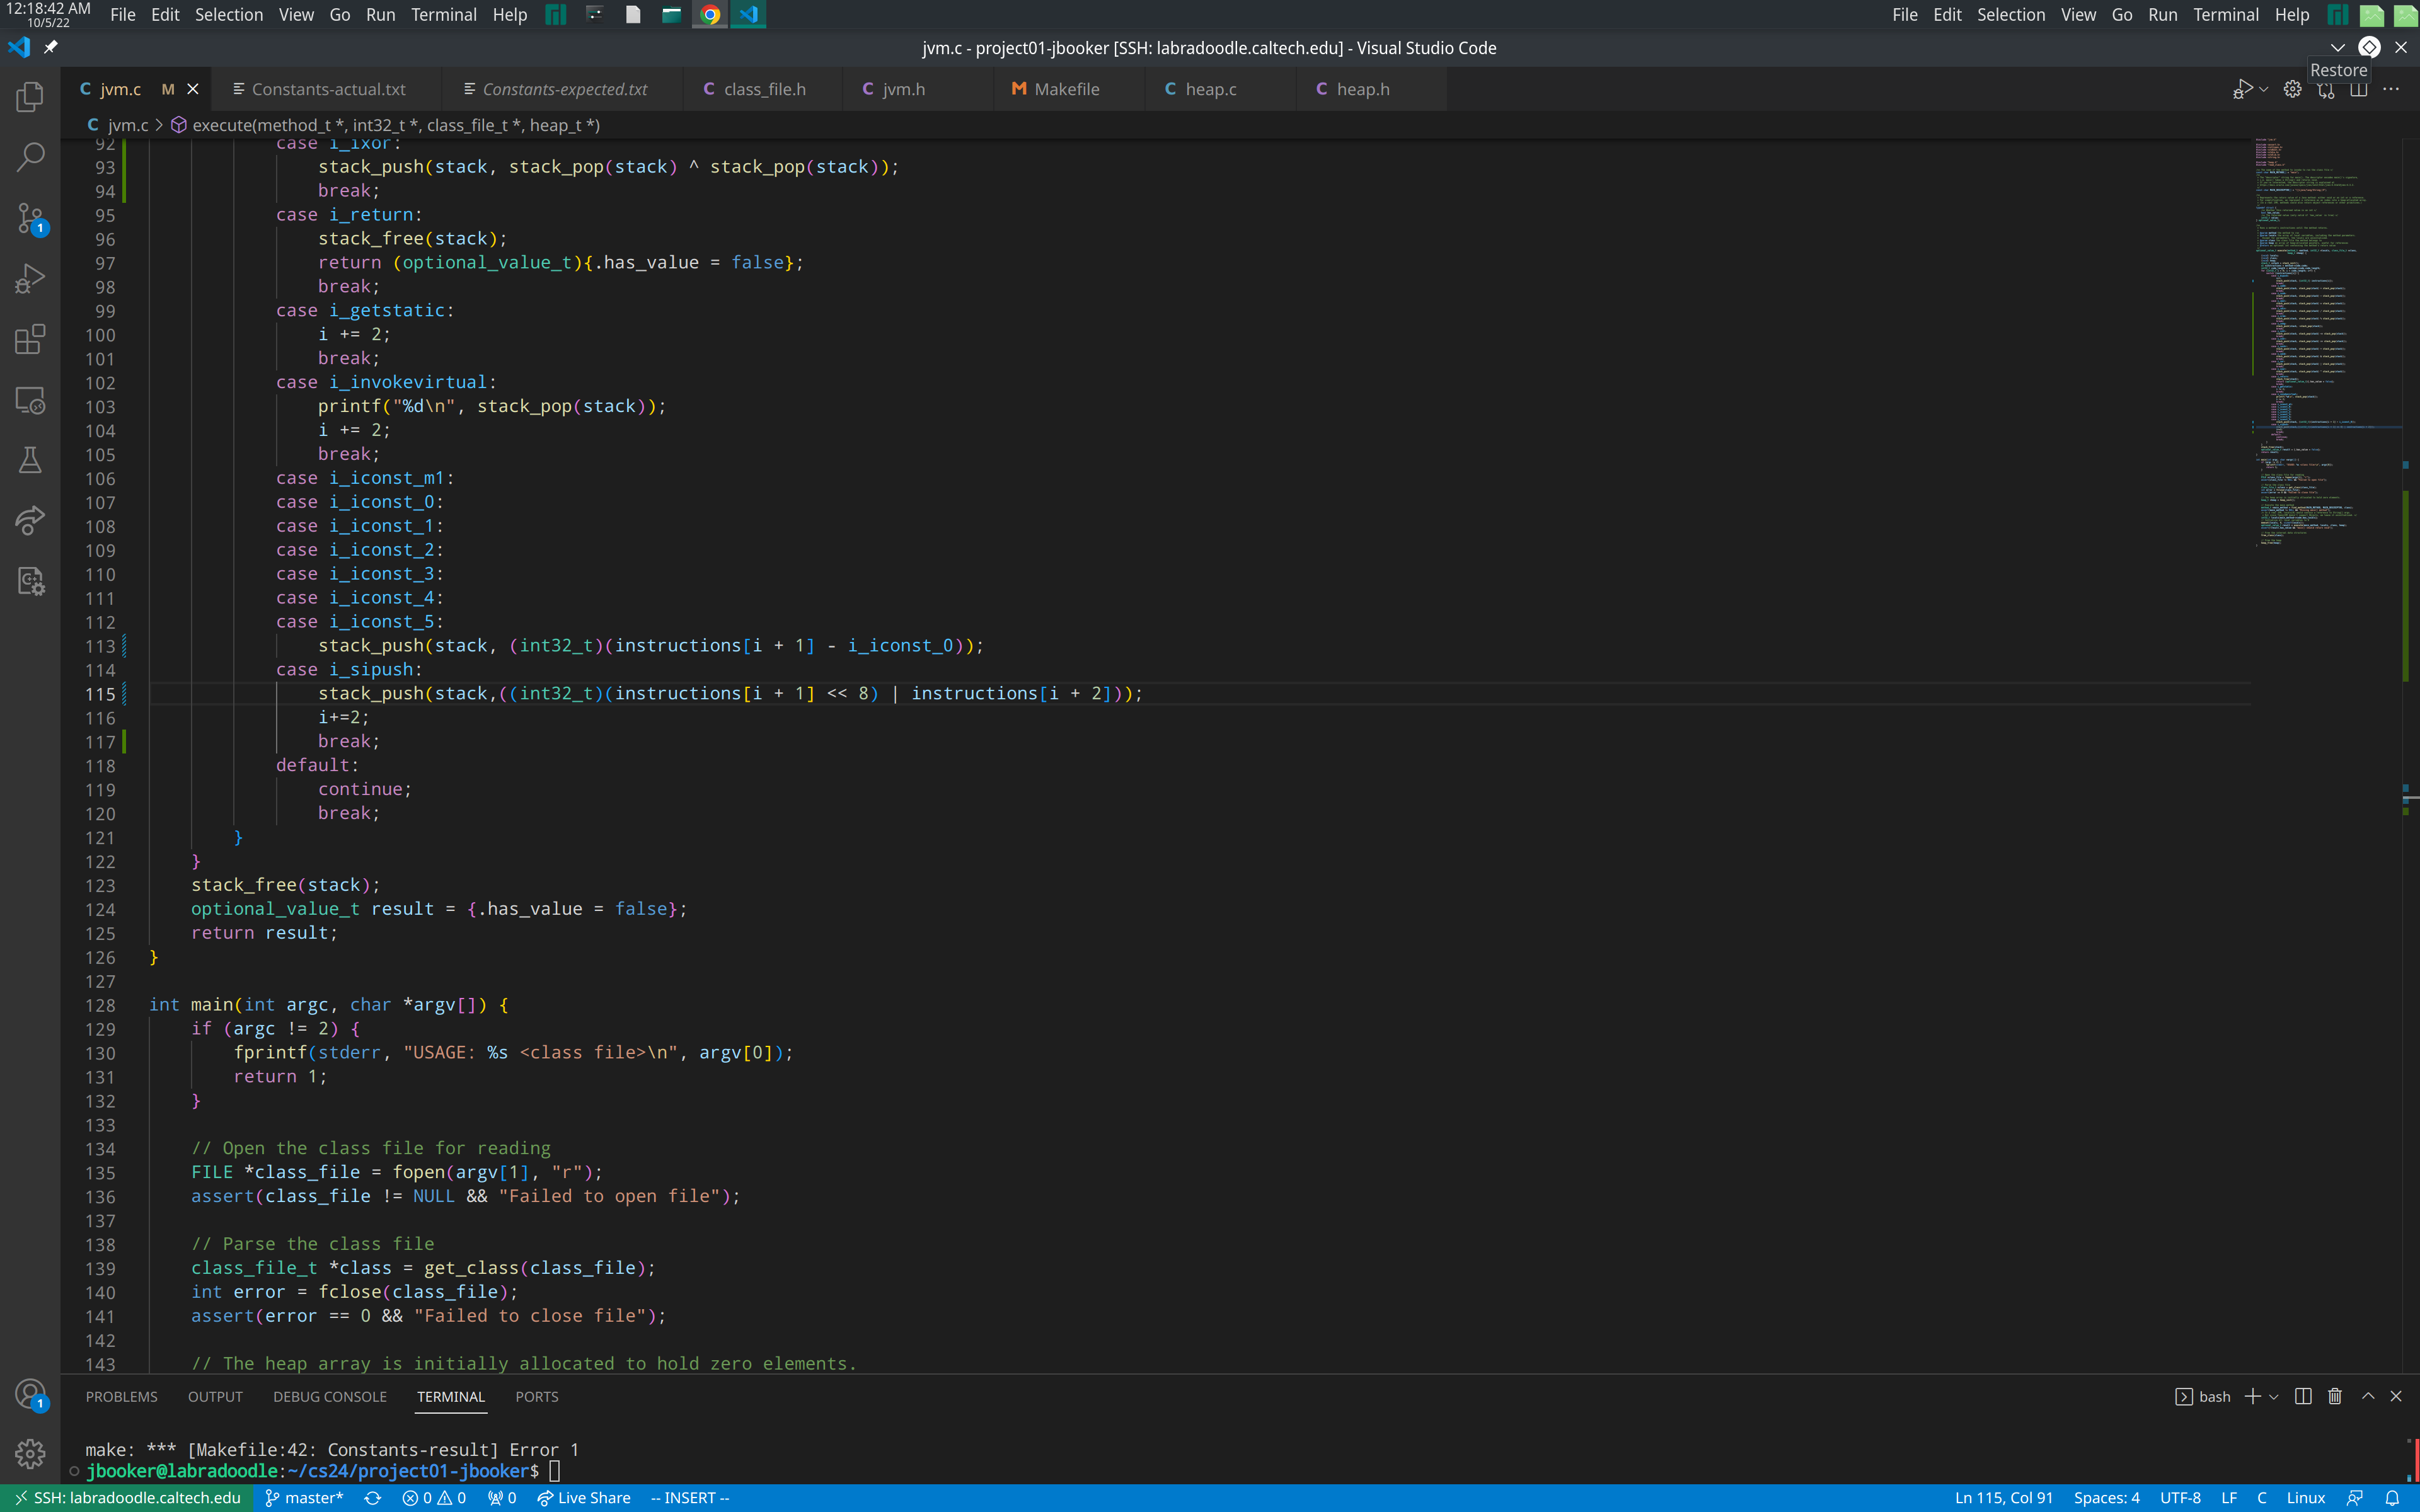Switch to the heap.c editor tab
Screen dimensions: 2420x1512
(1210, 89)
